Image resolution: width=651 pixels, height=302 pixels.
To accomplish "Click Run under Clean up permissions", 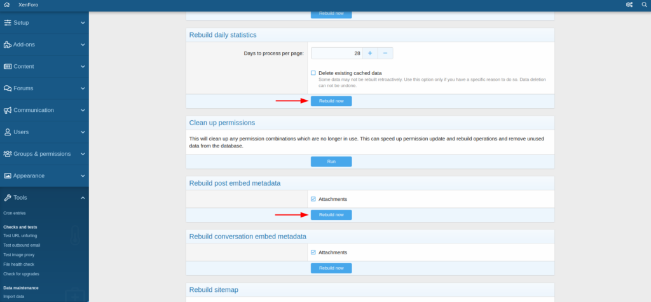I will (x=331, y=161).
